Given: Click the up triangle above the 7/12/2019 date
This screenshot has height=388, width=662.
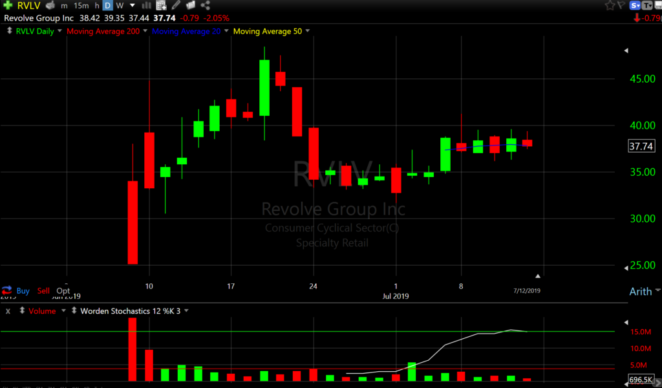Looking at the screenshot, I should coord(538,276).
